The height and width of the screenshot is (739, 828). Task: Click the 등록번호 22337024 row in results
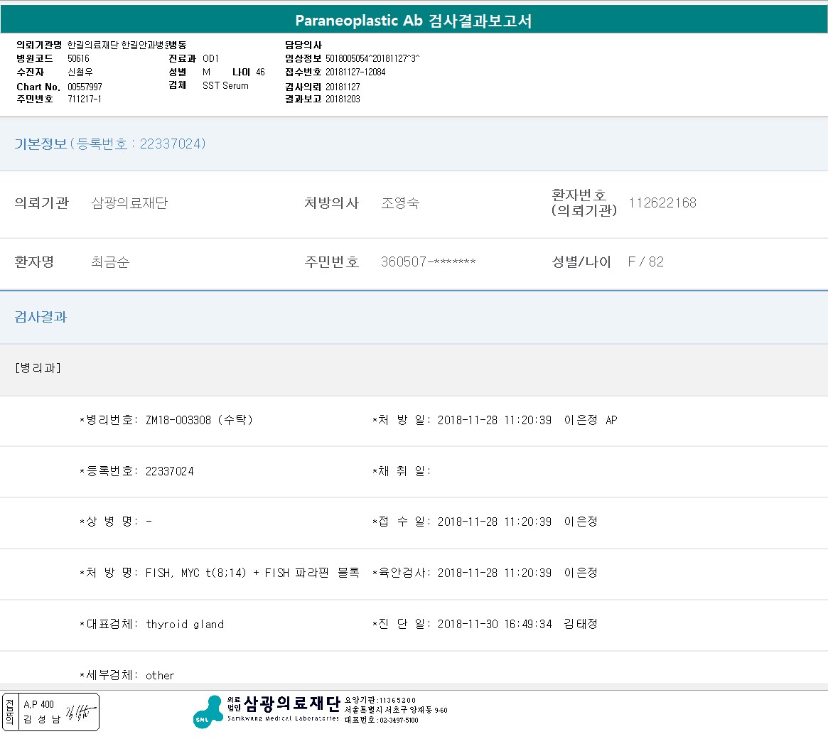point(169,471)
